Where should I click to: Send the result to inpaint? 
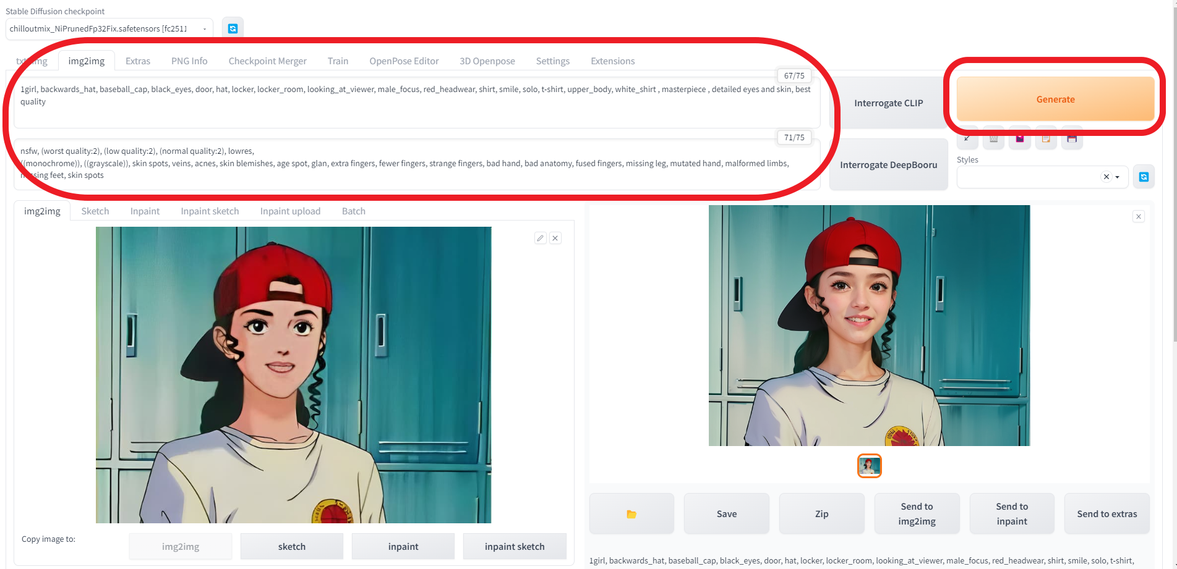coord(1012,513)
